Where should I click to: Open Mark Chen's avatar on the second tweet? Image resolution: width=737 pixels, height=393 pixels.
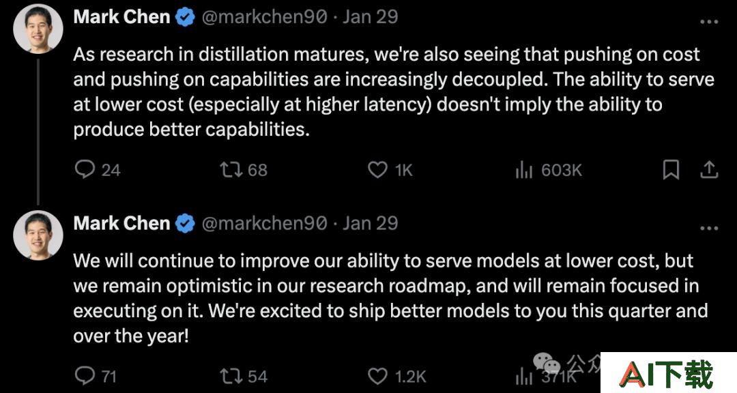(x=38, y=235)
